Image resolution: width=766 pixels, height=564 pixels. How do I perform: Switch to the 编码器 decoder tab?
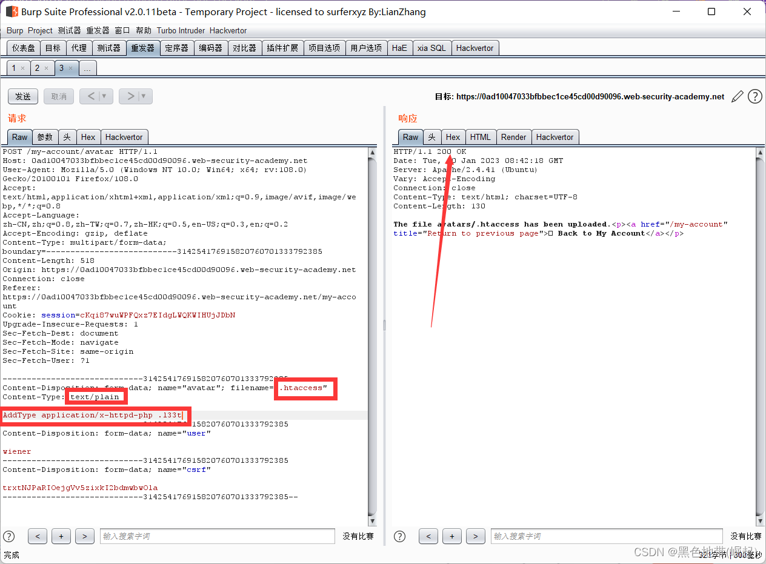(x=211, y=48)
